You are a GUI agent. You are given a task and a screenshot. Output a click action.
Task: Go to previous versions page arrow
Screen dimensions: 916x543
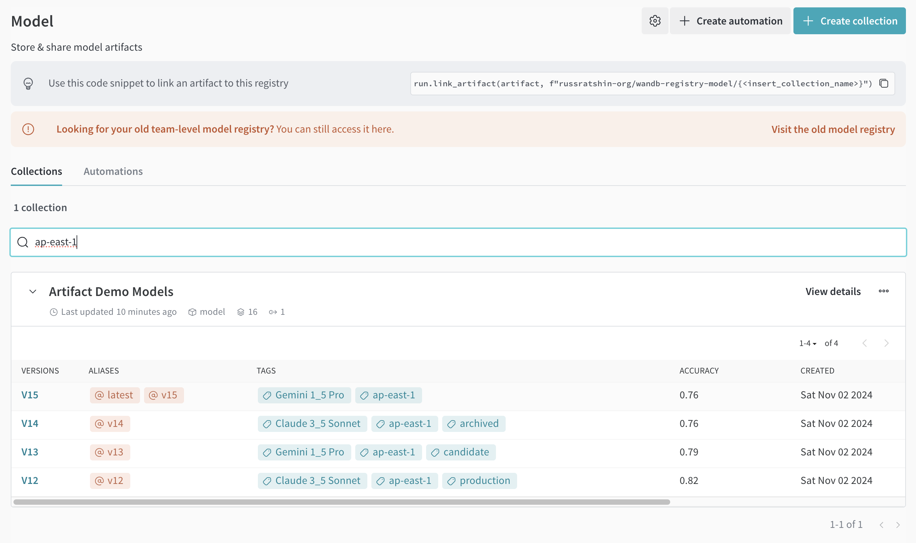click(865, 343)
